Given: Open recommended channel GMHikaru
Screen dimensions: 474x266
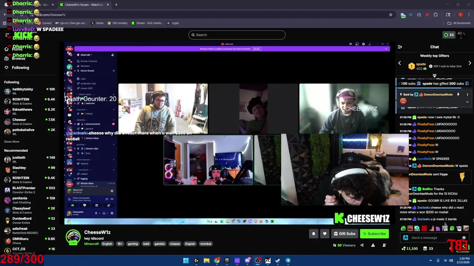Looking at the screenshot, I should [x=30, y=241].
